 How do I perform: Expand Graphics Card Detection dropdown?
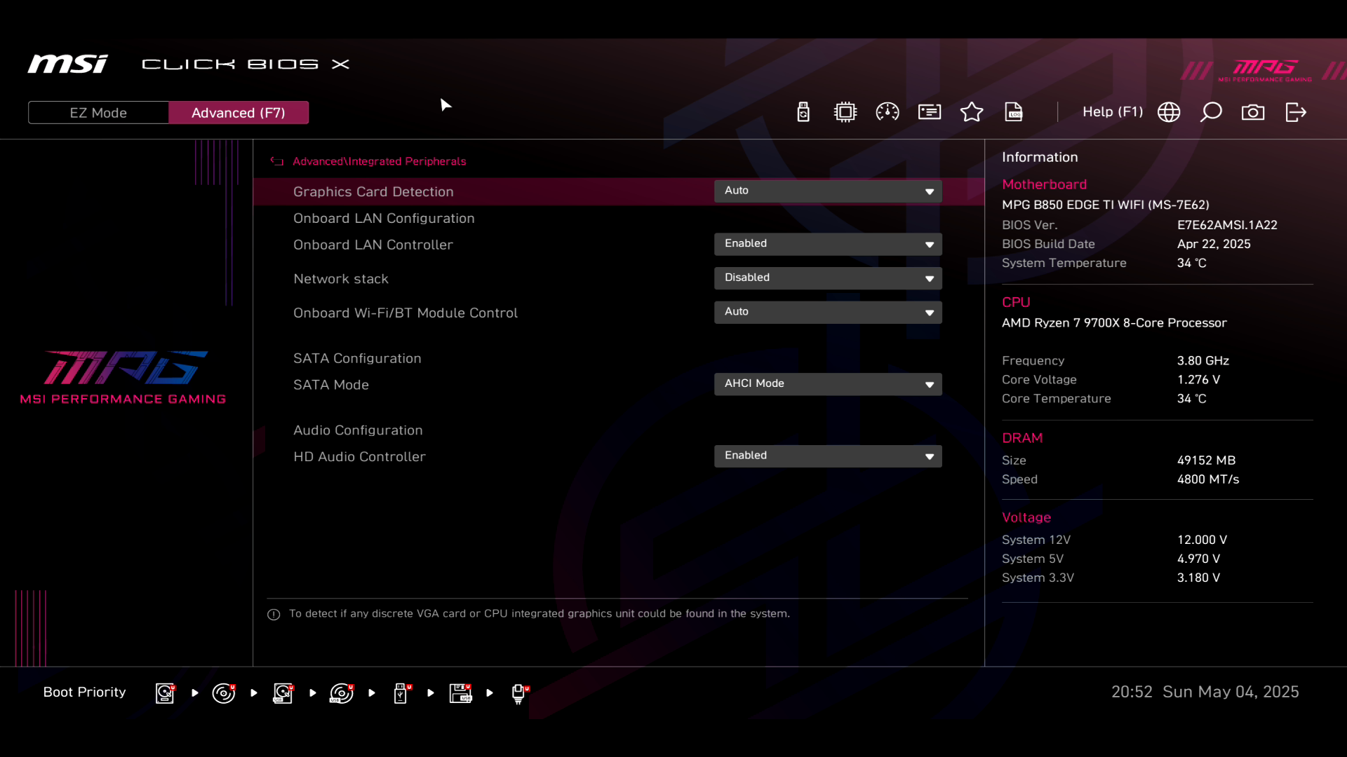pos(828,191)
